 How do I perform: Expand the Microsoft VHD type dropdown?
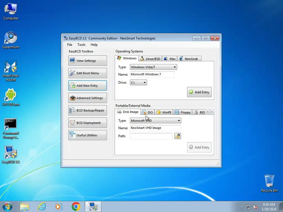[x=155, y=121]
